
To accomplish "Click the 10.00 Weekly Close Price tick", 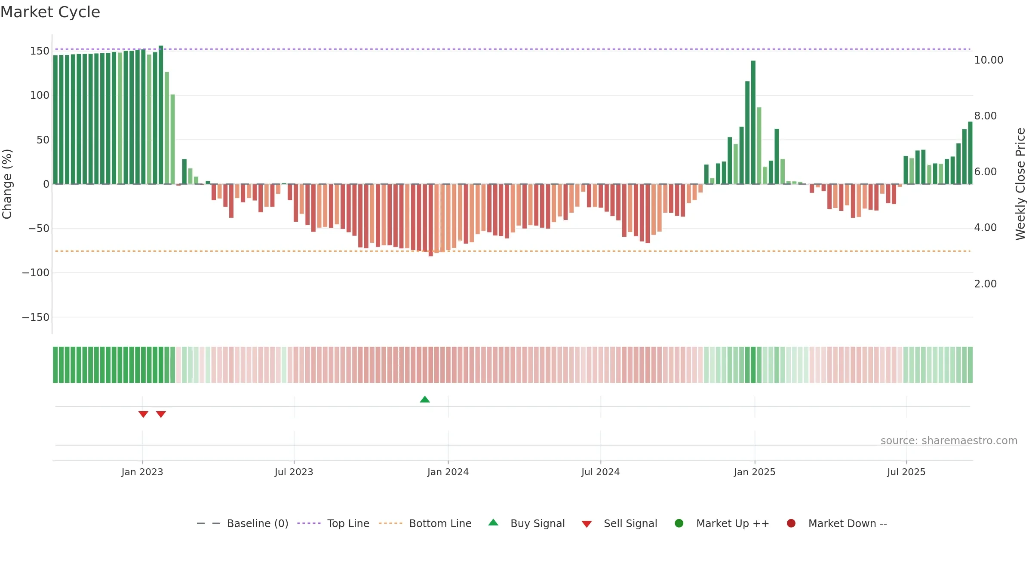I will point(989,60).
